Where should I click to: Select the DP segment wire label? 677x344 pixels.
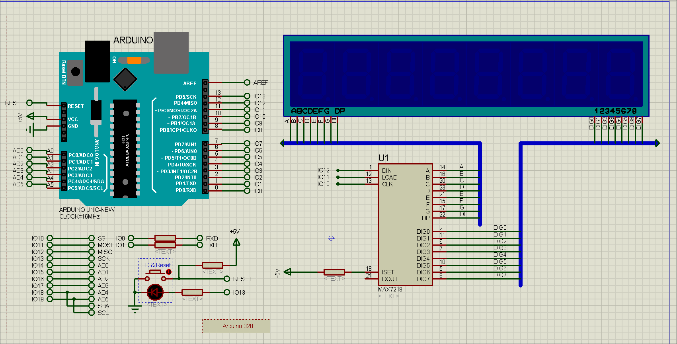pos(463,214)
